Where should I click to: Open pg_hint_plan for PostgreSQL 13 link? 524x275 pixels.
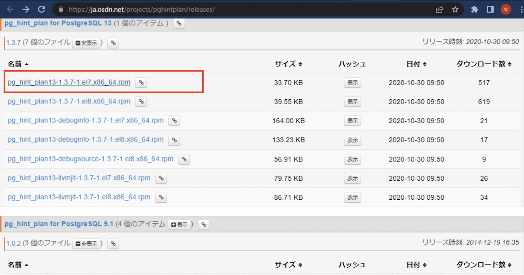point(58,23)
